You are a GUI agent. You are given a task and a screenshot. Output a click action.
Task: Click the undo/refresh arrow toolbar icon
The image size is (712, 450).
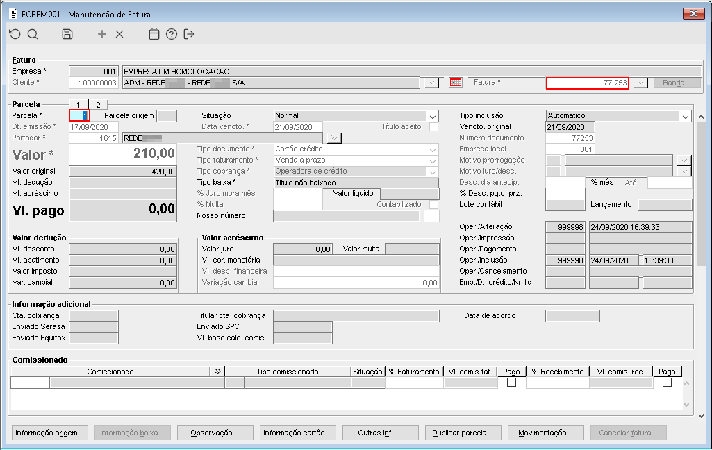coord(15,34)
